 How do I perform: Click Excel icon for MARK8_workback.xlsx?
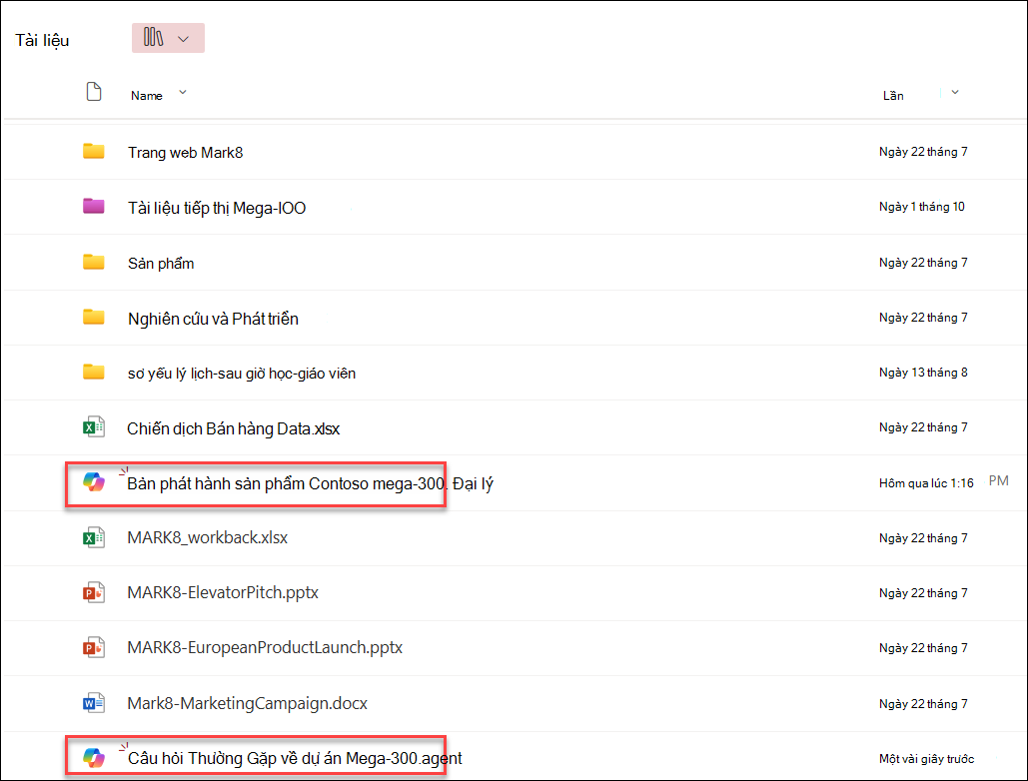click(94, 538)
